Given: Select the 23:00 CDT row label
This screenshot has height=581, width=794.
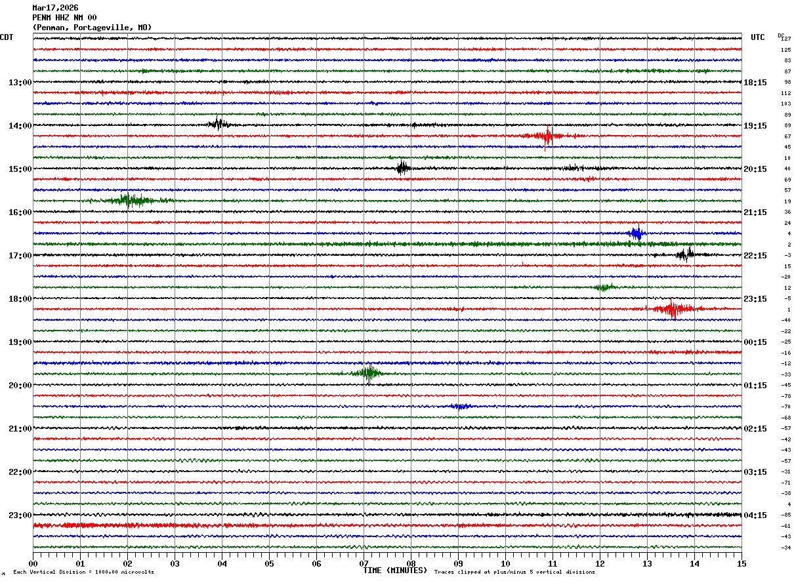Looking at the screenshot, I should (20, 515).
